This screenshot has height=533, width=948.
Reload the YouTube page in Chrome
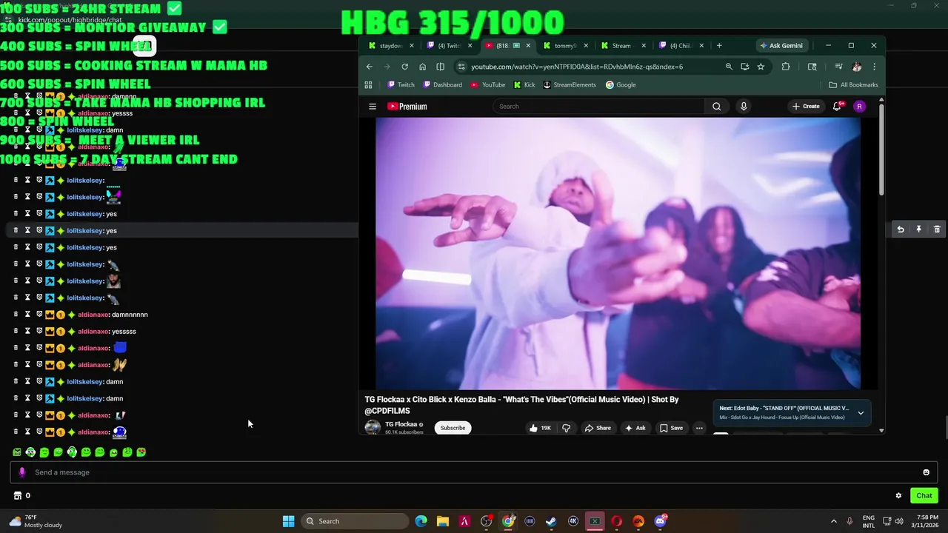(404, 67)
